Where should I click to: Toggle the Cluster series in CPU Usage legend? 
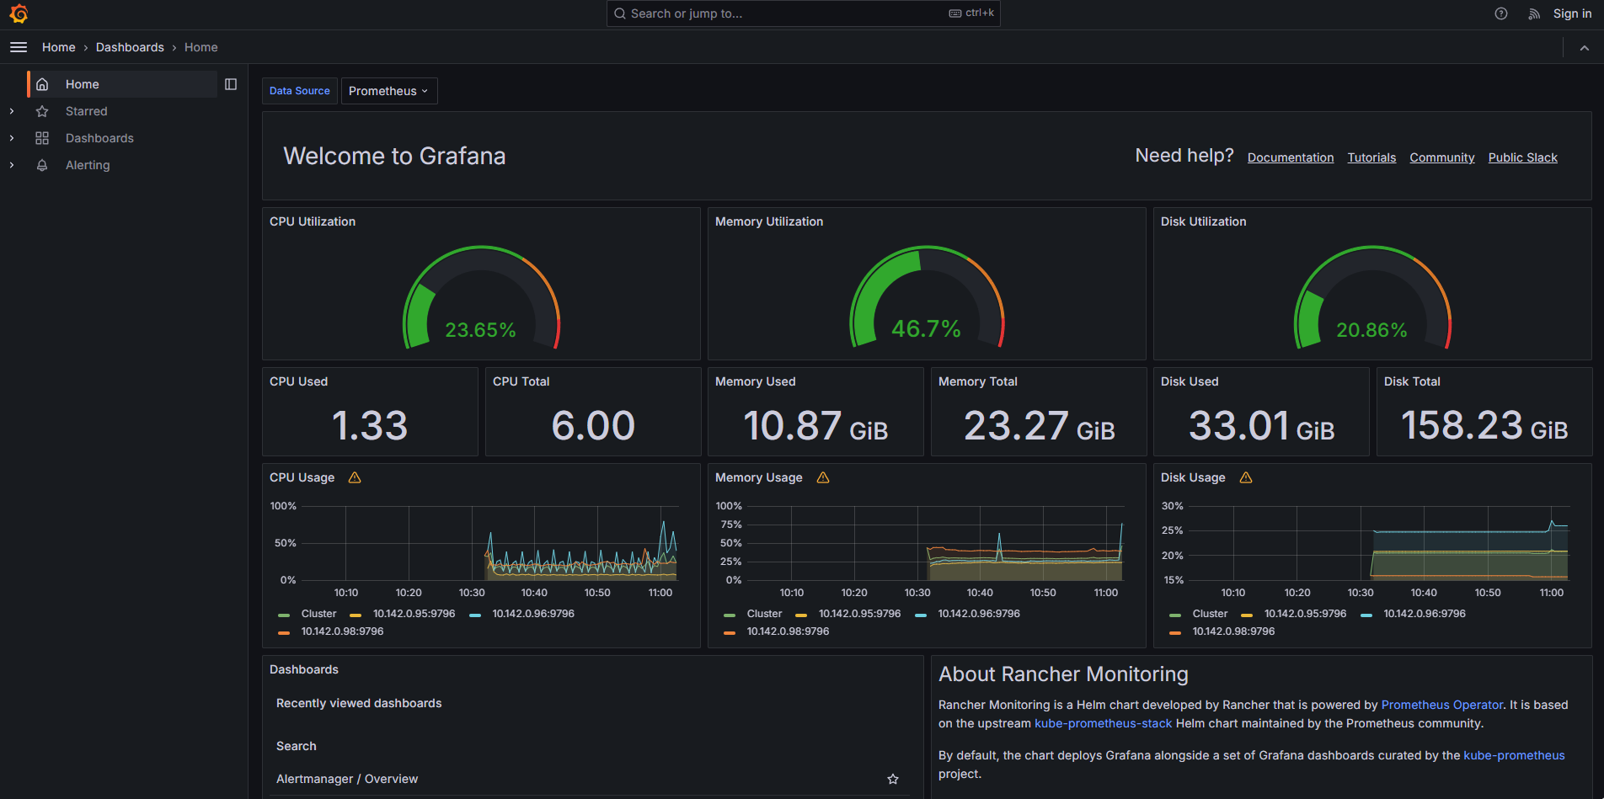(x=318, y=614)
